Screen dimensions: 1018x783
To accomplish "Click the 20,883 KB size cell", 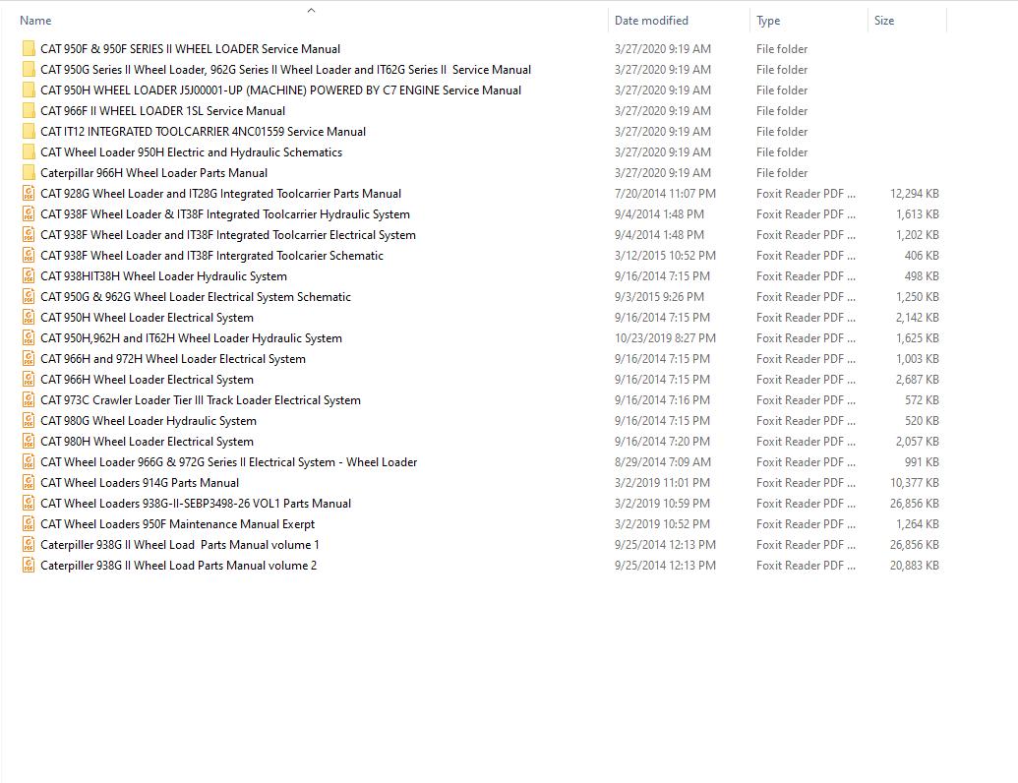I will [914, 566].
